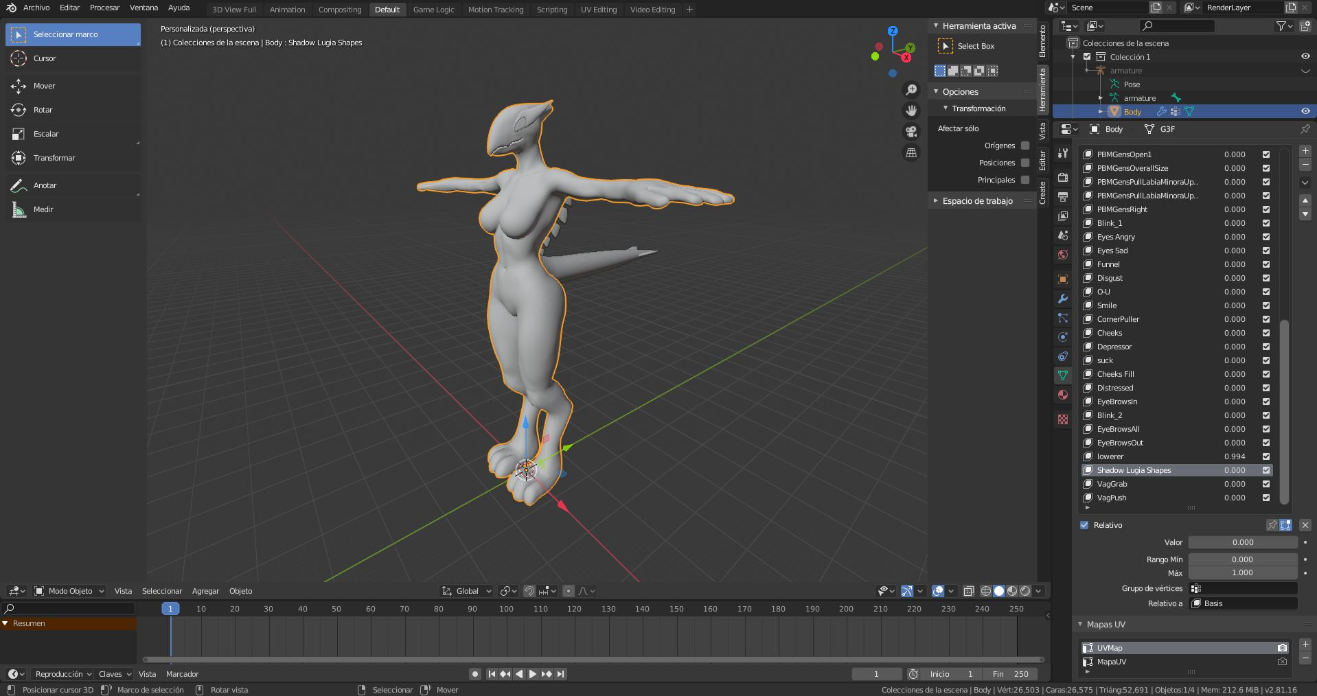This screenshot has height=696, width=1317.
Task: Uncheck the lowerer shape key checkbox
Action: (1266, 456)
